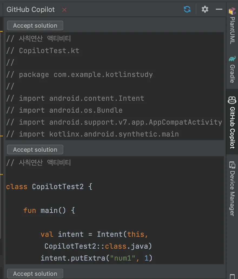Screen dimensions: 238x279
Task: Click the Copilot face icon in sidebar
Action: [x=232, y=100]
